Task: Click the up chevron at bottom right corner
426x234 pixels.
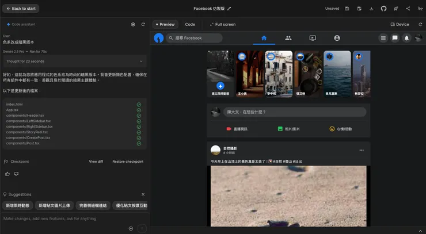Action: click(x=421, y=231)
